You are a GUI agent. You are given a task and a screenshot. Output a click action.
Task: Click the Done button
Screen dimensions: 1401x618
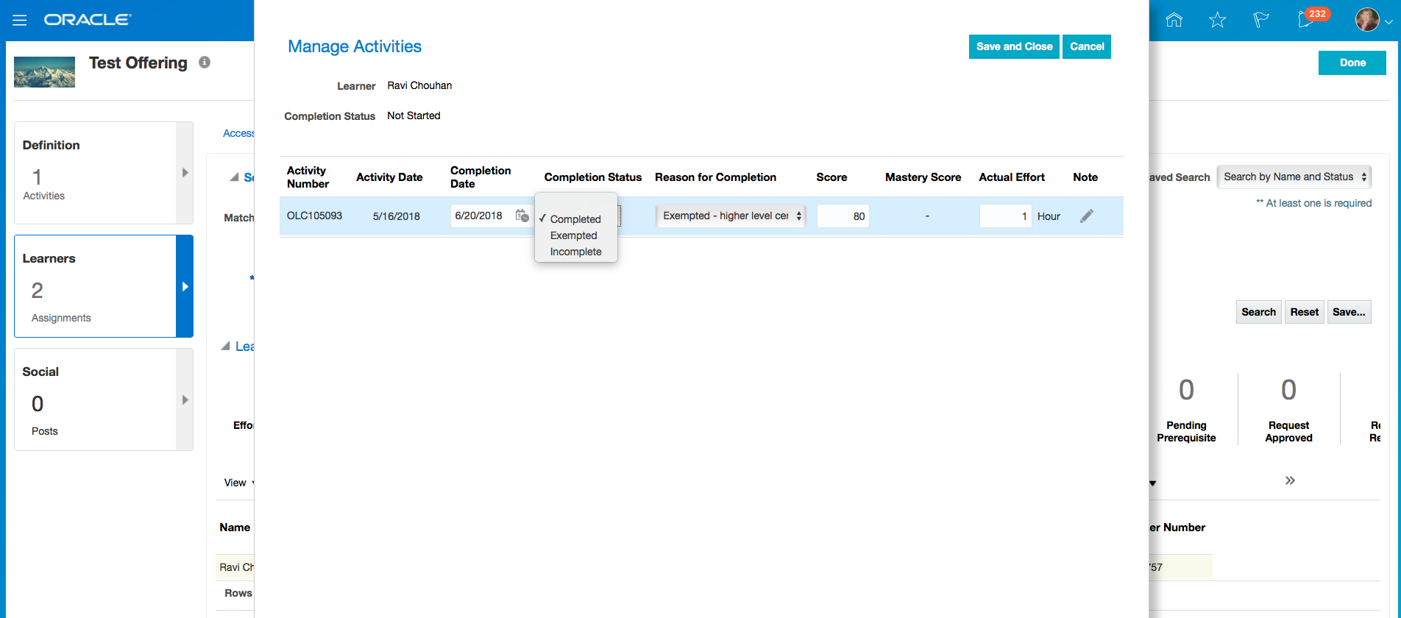pos(1352,63)
